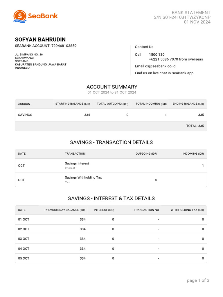Click the 05 OCT date cell

[x=24, y=258]
